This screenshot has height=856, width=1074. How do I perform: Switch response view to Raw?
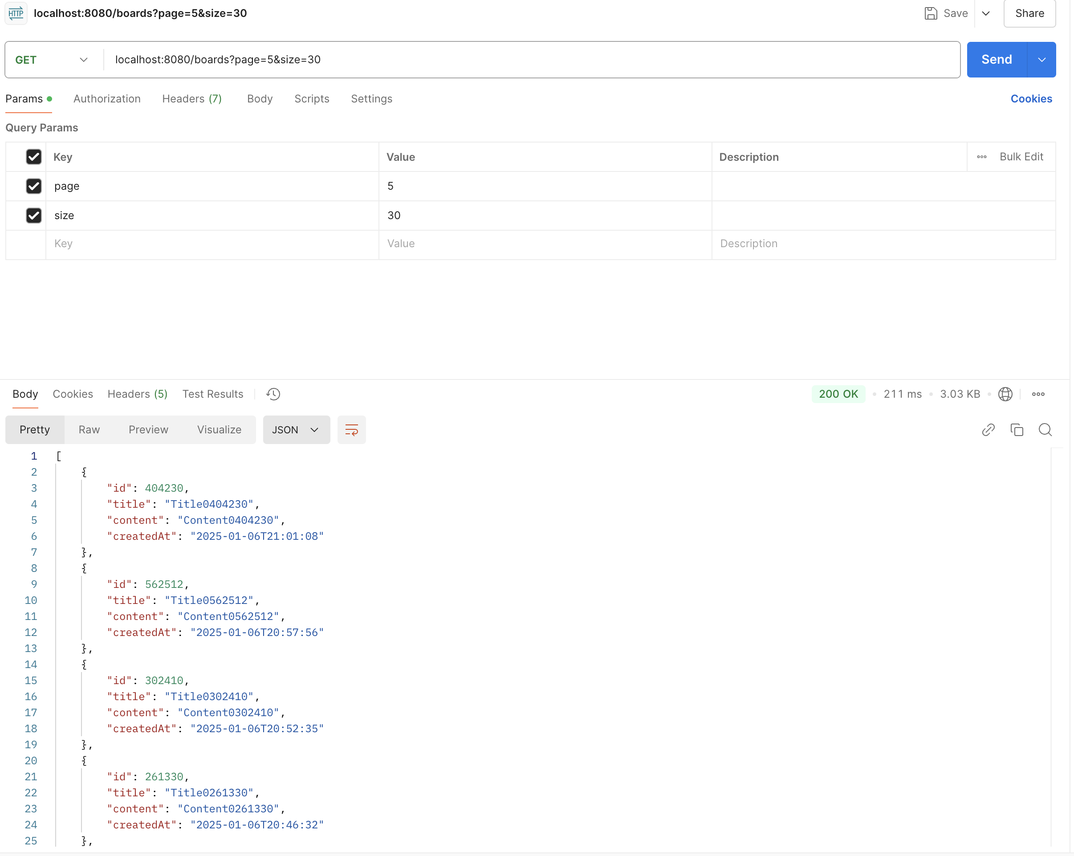coord(89,429)
